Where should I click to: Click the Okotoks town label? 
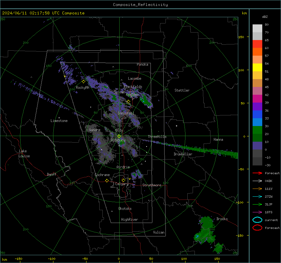pos(125,208)
